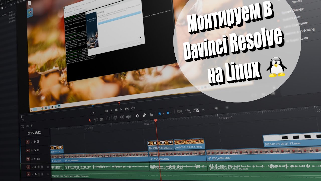Click the Overwrite Clip icon
The width and height of the screenshot is (321, 181).
[x=122, y=117]
